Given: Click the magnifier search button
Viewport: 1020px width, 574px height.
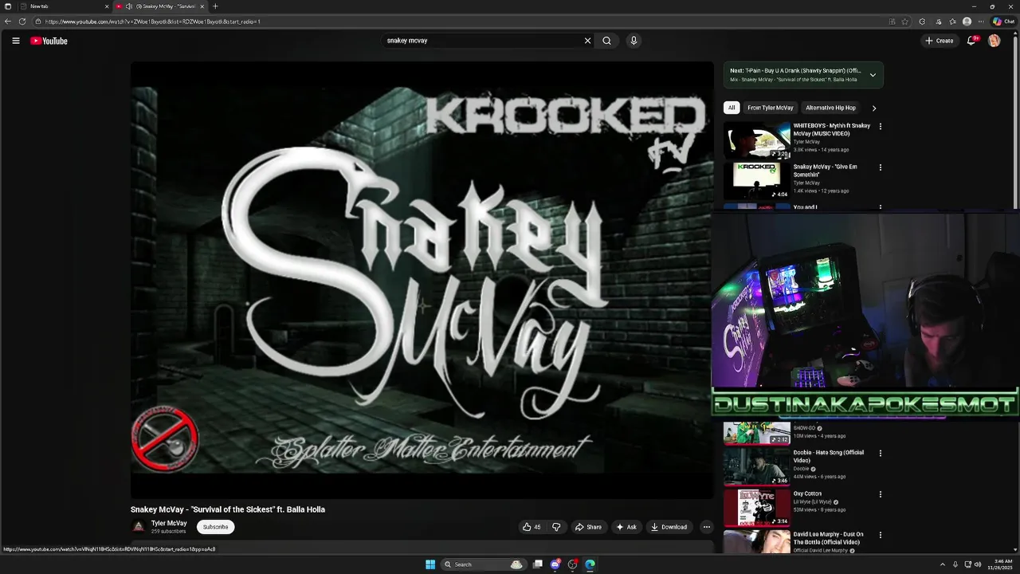Looking at the screenshot, I should click(606, 41).
